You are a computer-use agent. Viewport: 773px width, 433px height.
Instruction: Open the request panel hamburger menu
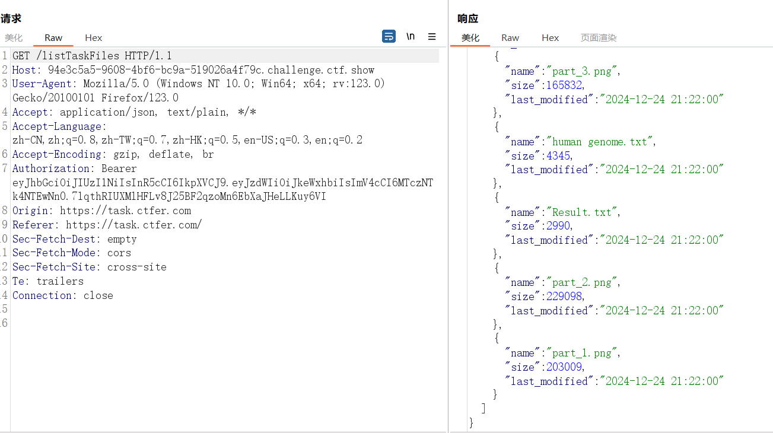point(432,37)
